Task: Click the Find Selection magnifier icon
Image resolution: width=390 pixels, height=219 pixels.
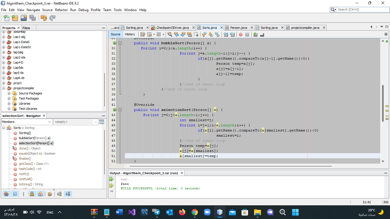Action: point(170,34)
